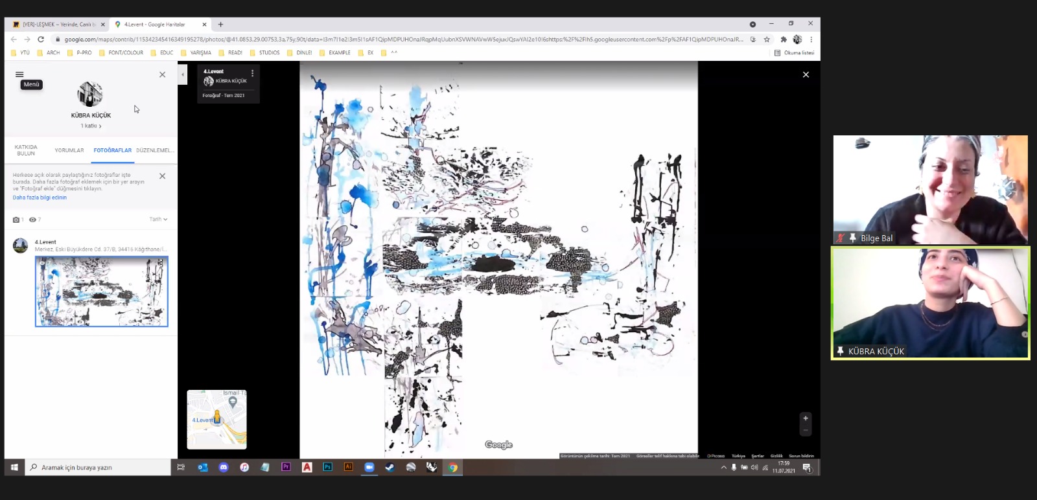Image resolution: width=1037 pixels, height=500 pixels.
Task: Open Discord from the taskbar
Action: click(x=224, y=467)
